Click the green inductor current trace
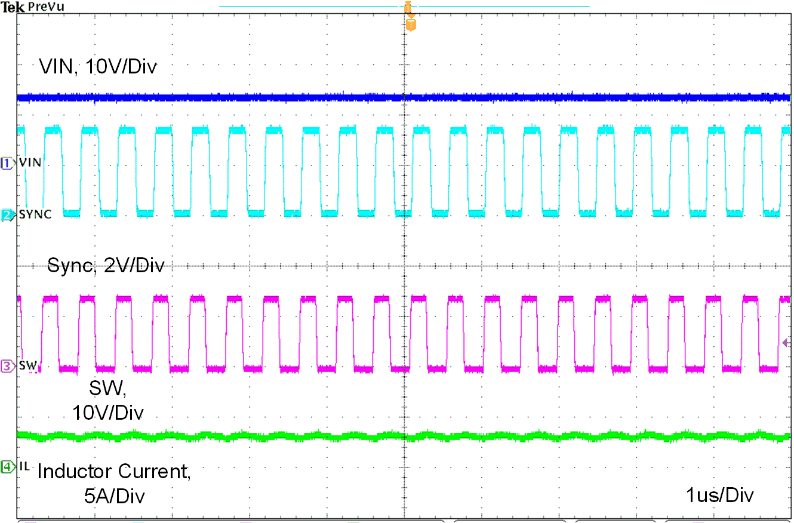The height and width of the screenshot is (523, 794). 404,436
